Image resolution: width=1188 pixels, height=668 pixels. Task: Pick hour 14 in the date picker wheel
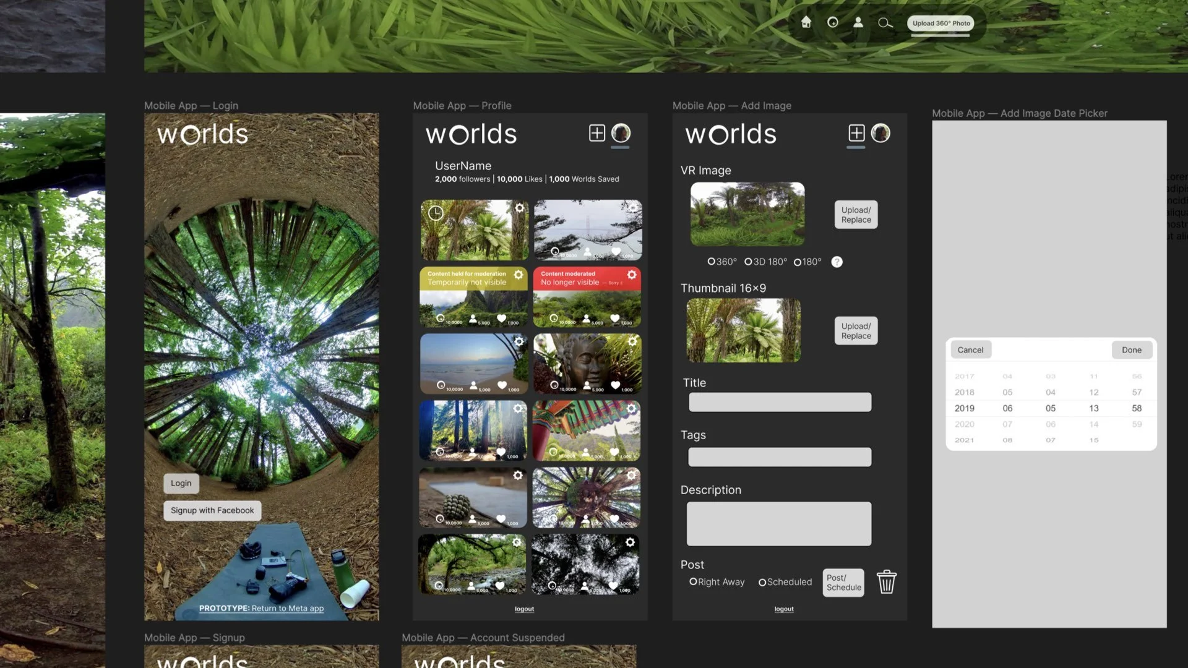point(1094,424)
